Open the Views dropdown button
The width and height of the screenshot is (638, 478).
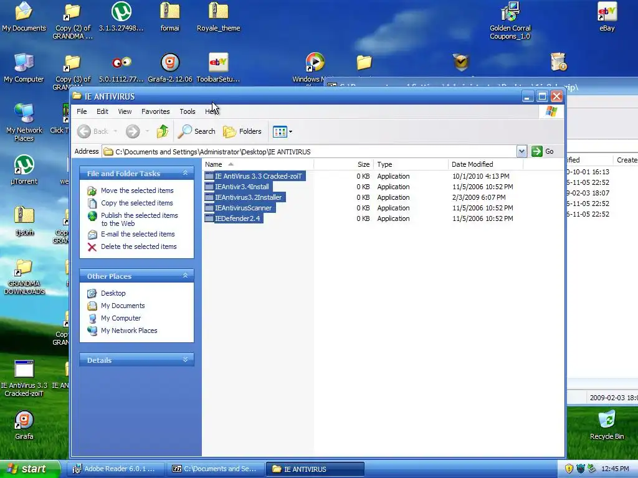[282, 132]
